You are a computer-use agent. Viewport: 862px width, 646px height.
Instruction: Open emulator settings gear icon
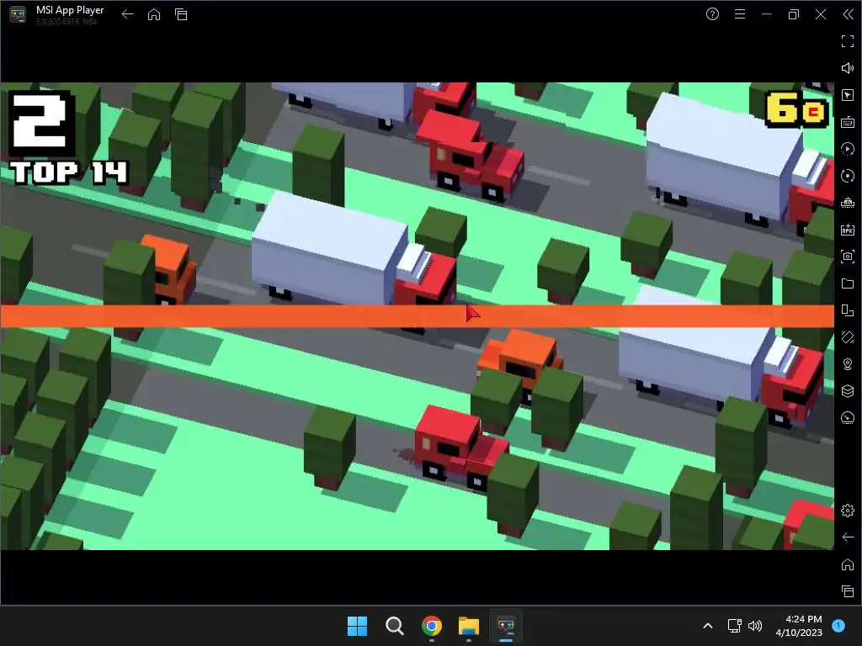coord(848,511)
